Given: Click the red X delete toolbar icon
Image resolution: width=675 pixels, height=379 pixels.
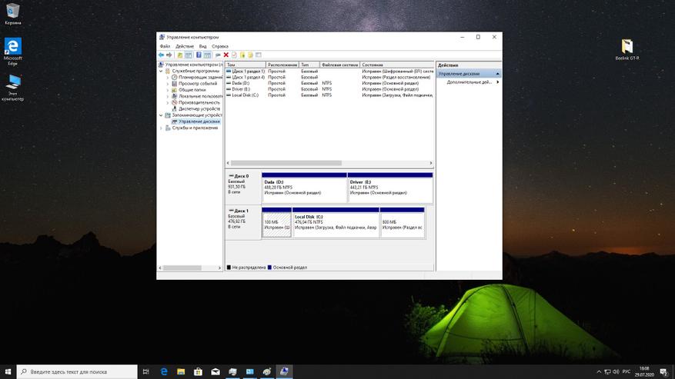Looking at the screenshot, I should 226,55.
